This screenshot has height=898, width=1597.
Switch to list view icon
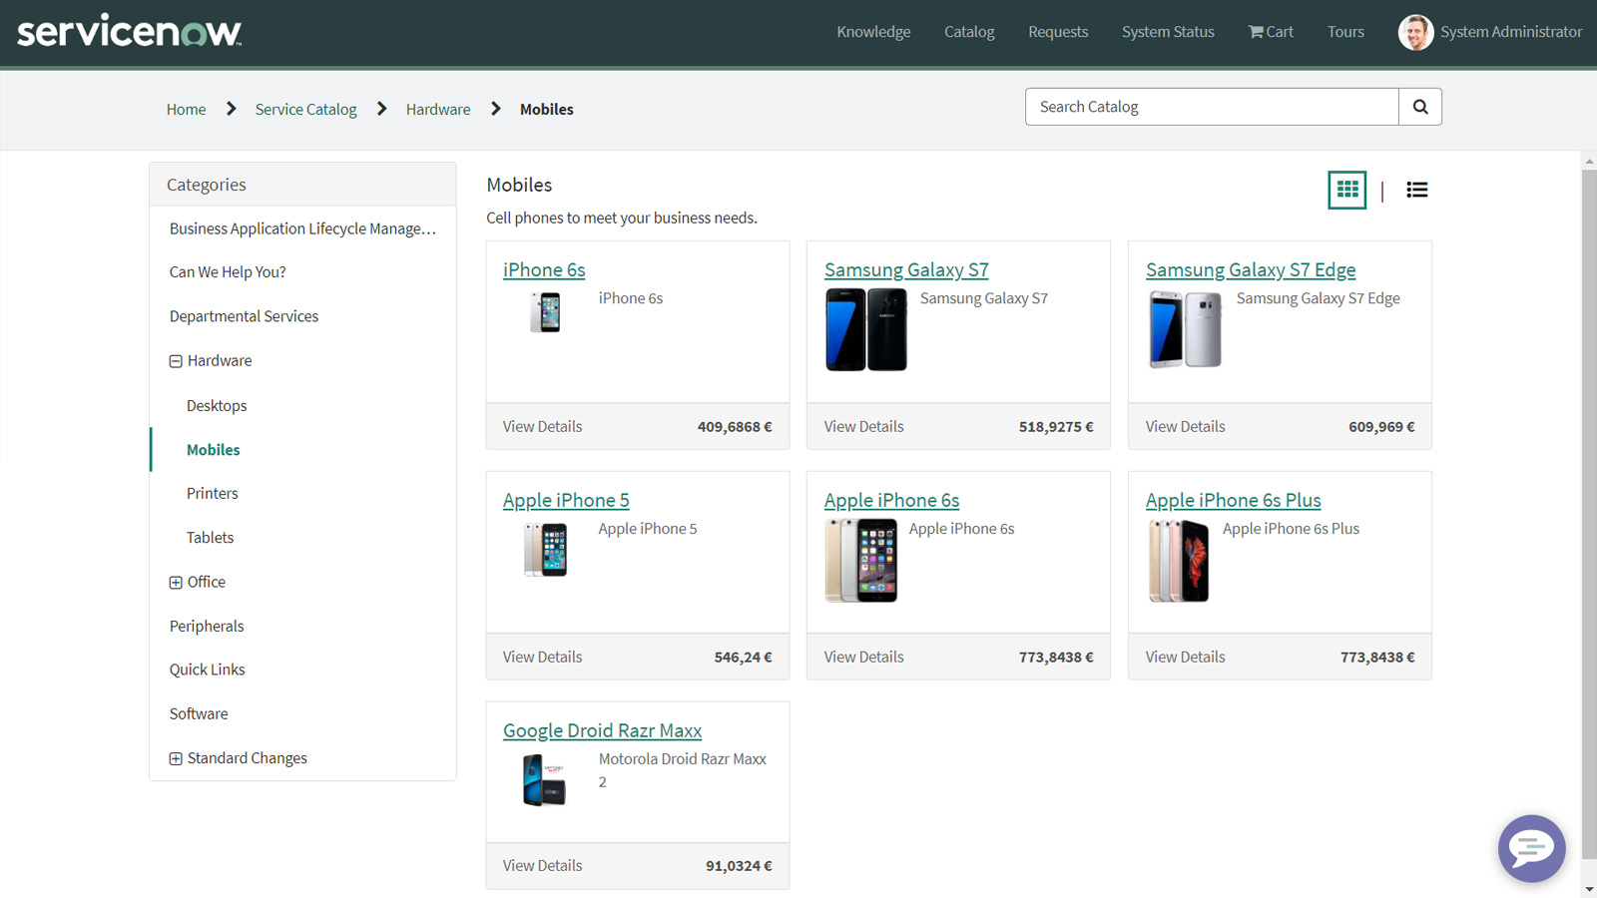pos(1416,190)
